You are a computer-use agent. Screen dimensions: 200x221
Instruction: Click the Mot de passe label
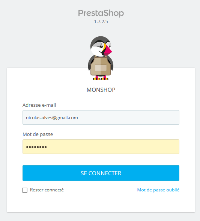38,134
